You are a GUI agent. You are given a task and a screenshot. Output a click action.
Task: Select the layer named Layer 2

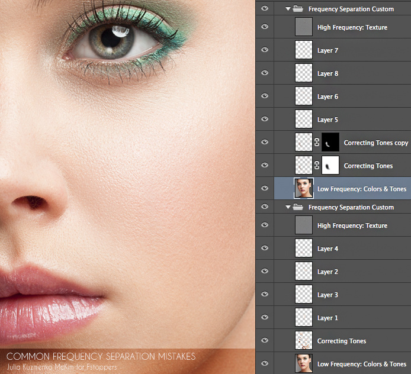[327, 272]
